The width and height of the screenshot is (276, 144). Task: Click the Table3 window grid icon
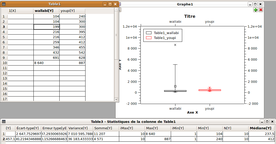(x=4, y=122)
